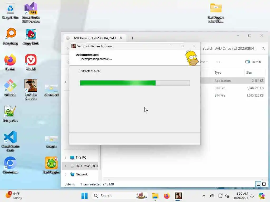
Task: Sort files by the Type column header
Action: click(x=228, y=73)
